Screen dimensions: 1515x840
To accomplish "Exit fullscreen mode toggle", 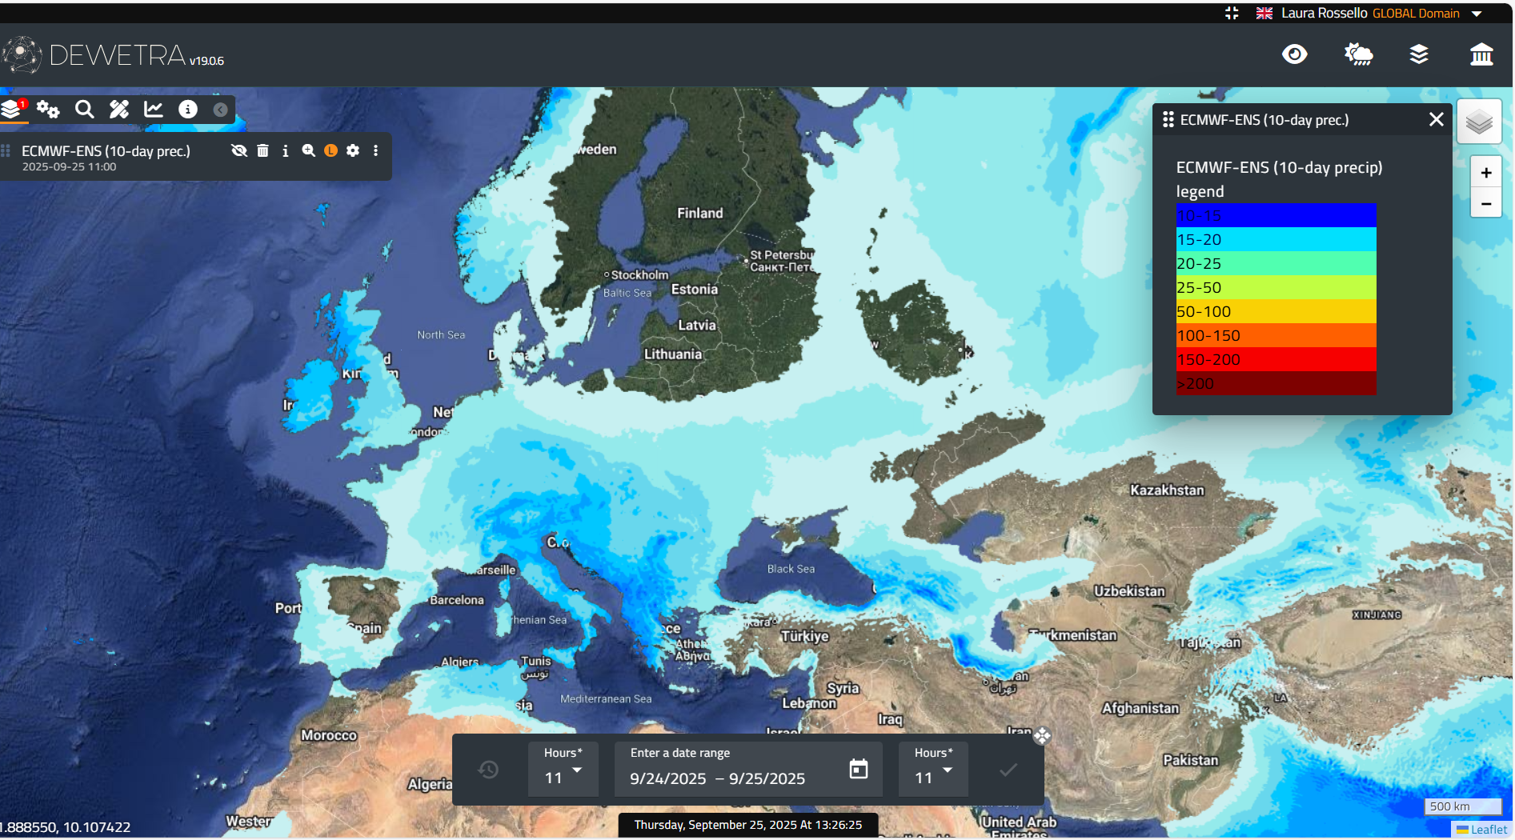I will 1232,13.
